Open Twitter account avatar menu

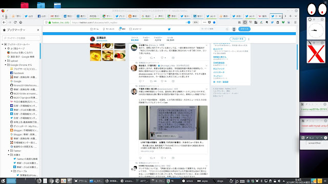(234, 29)
